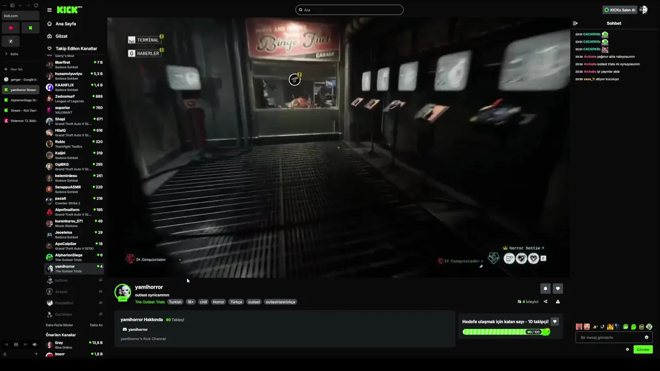
Task: Open AlpherionSiege channel in sidebar
Action: click(x=74, y=257)
